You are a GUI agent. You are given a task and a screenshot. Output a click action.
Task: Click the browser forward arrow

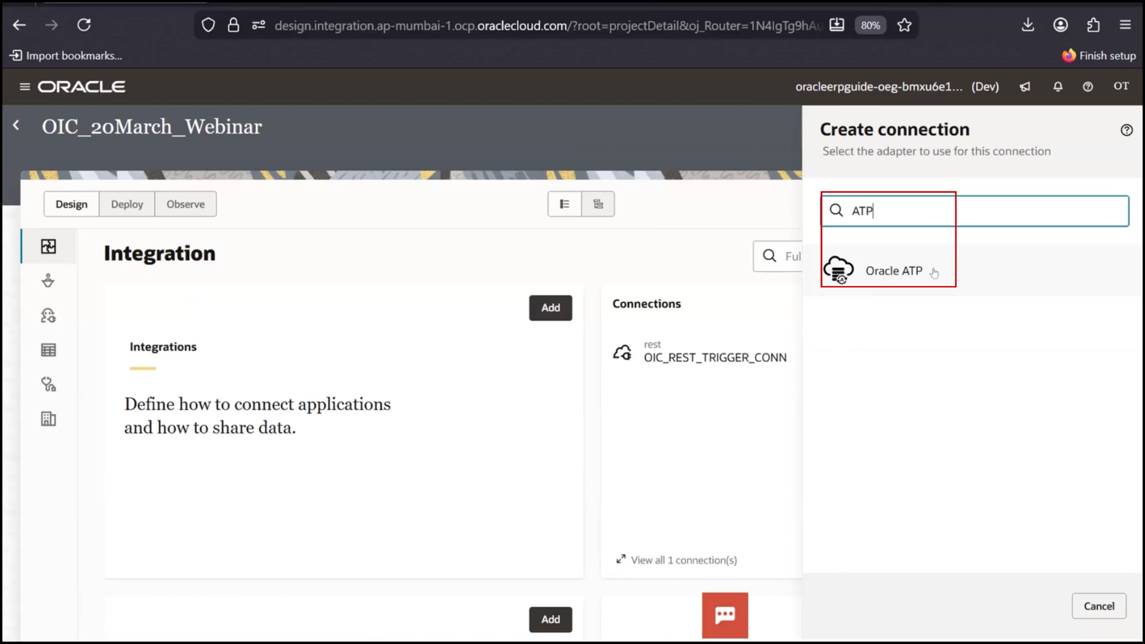click(52, 25)
